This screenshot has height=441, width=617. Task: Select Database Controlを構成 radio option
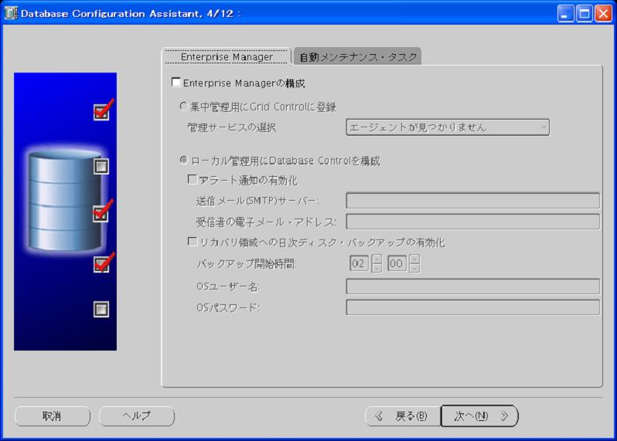click(x=183, y=161)
